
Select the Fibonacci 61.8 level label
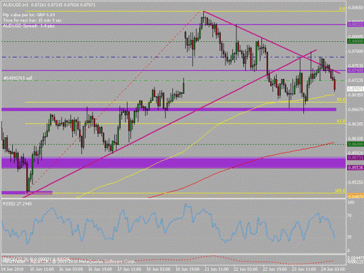tap(341, 121)
